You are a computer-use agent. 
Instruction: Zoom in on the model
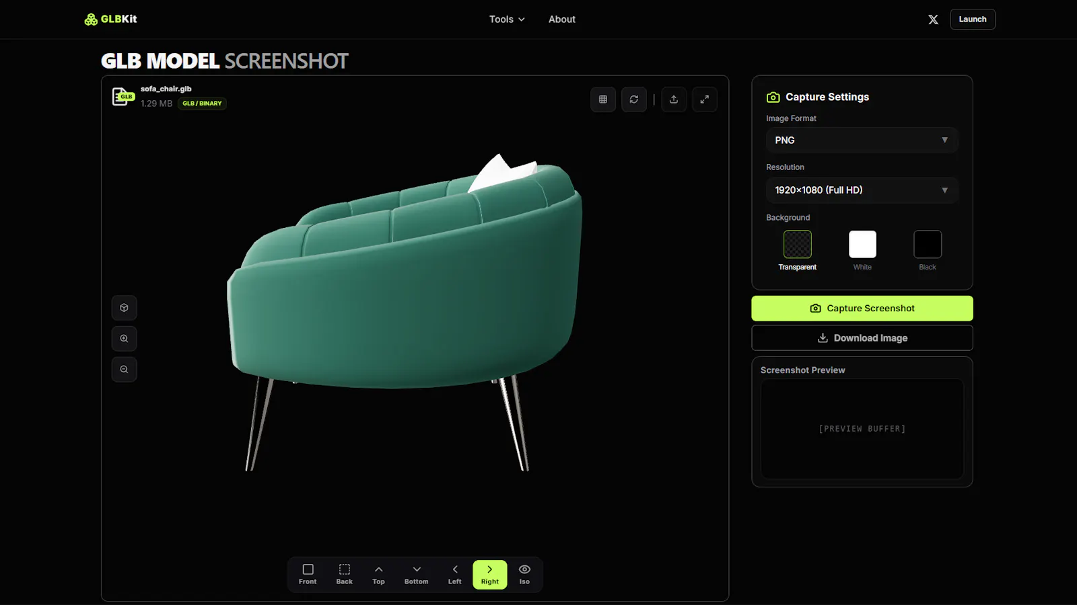click(124, 339)
